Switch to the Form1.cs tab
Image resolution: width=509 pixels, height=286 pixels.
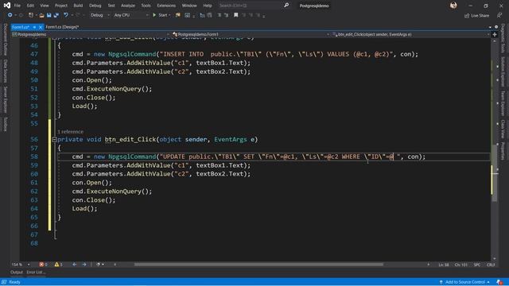click(x=21, y=27)
